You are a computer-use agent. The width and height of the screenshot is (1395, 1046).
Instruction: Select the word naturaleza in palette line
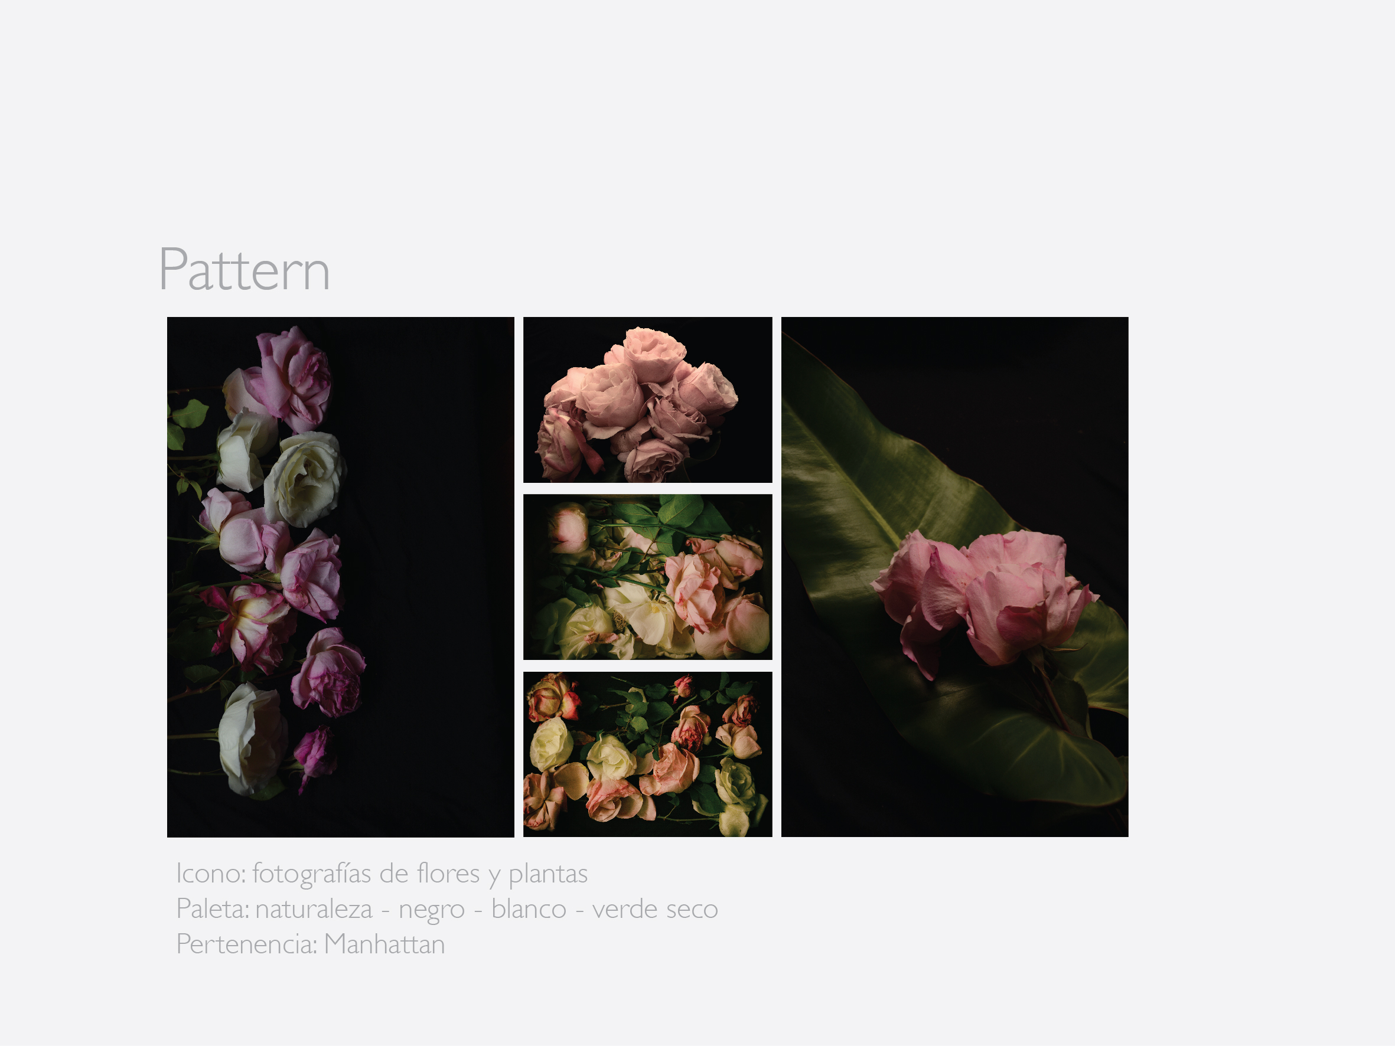pyautogui.click(x=314, y=909)
